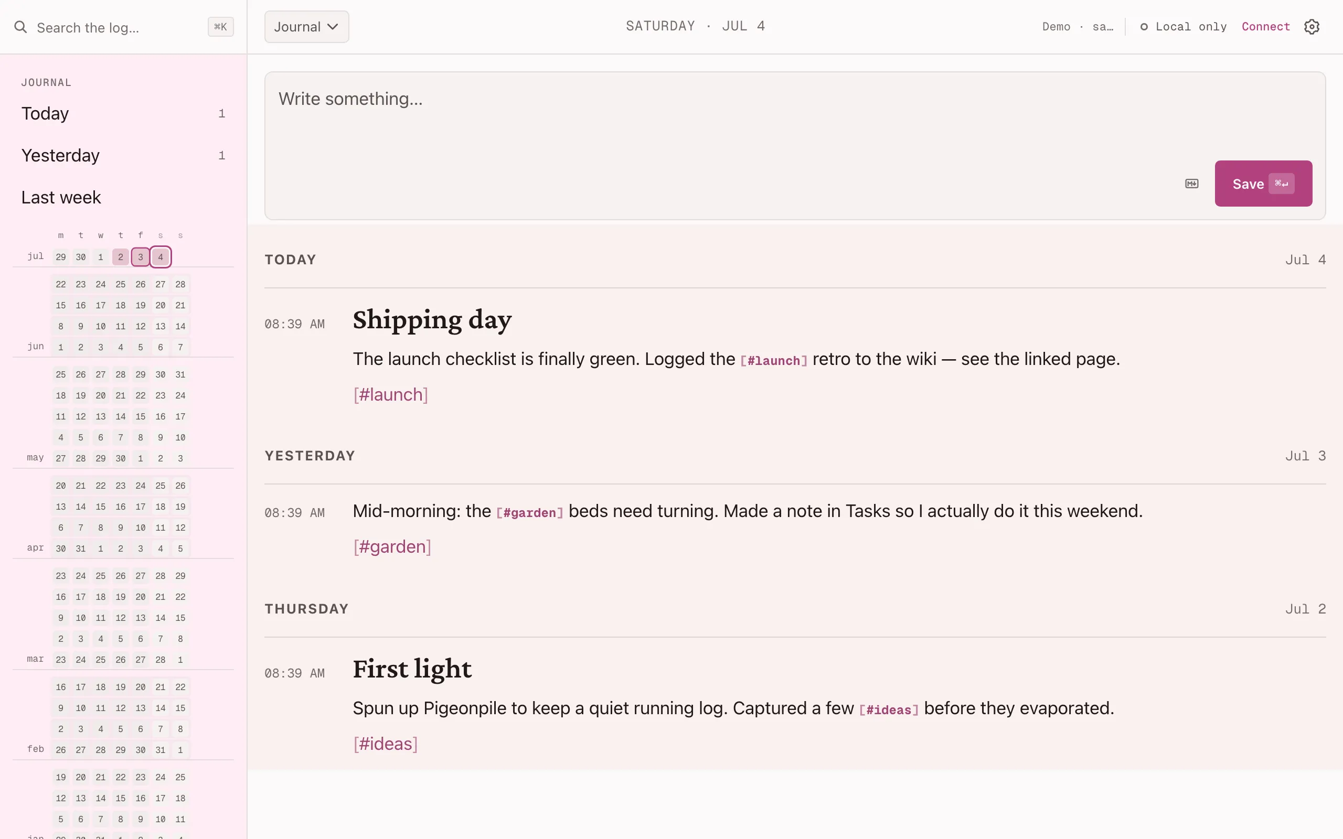This screenshot has width=1343, height=839.
Task: Click the JOURNAL sidebar heading
Action: (46, 83)
